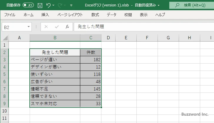Select cell 情報不足
214x123 pixels.
[55, 89]
